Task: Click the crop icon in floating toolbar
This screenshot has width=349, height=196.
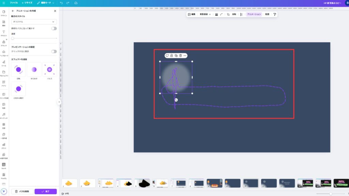Action: click(228, 14)
